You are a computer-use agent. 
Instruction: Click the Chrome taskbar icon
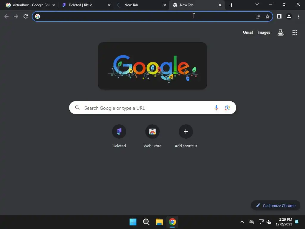172,222
